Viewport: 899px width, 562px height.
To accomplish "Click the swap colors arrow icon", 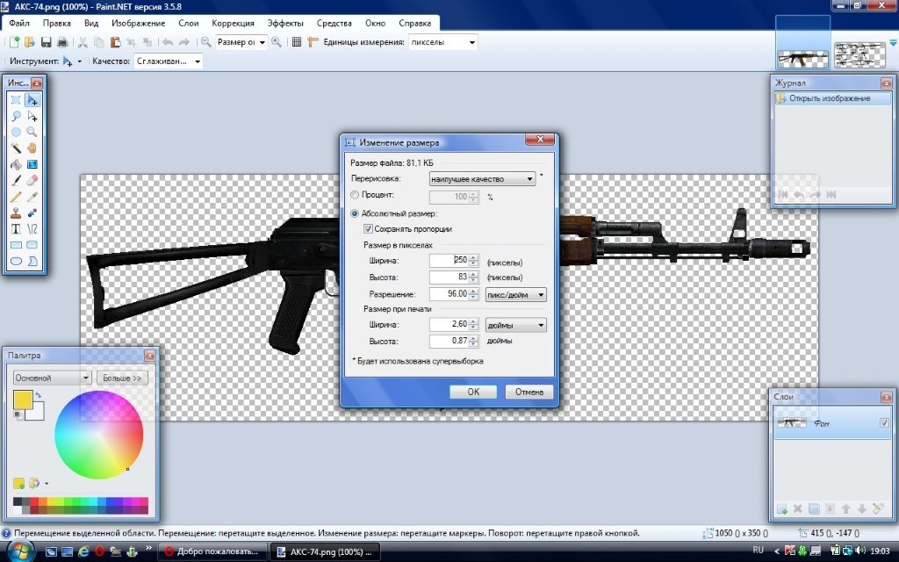I will tap(39, 394).
